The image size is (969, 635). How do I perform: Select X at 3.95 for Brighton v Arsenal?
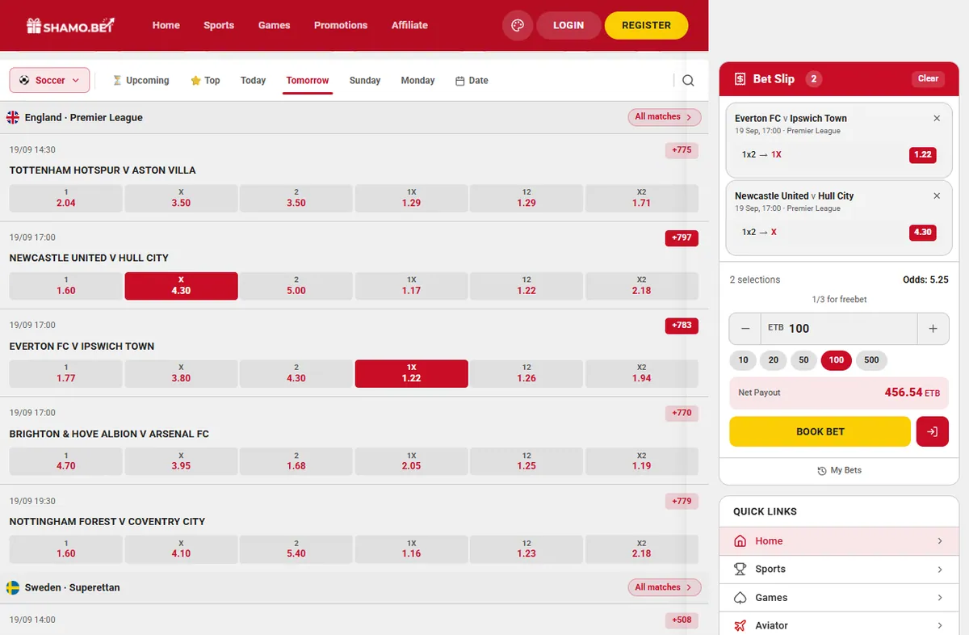click(x=181, y=461)
